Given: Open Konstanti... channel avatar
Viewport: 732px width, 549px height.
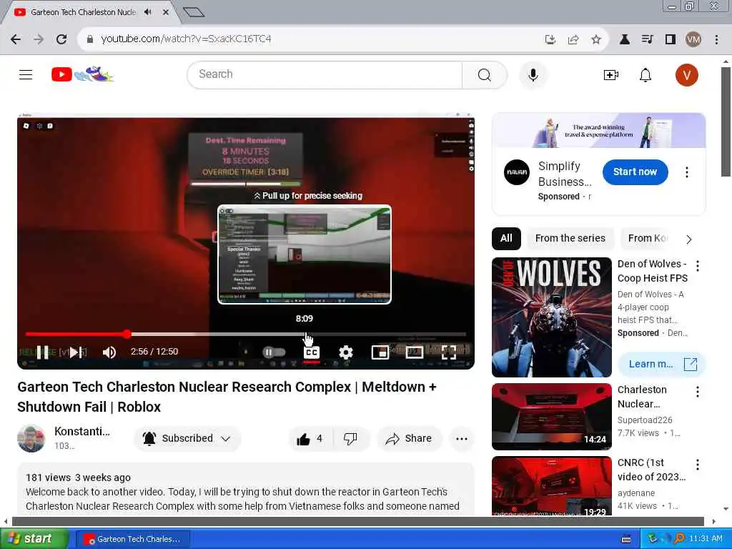Looking at the screenshot, I should coord(31,438).
